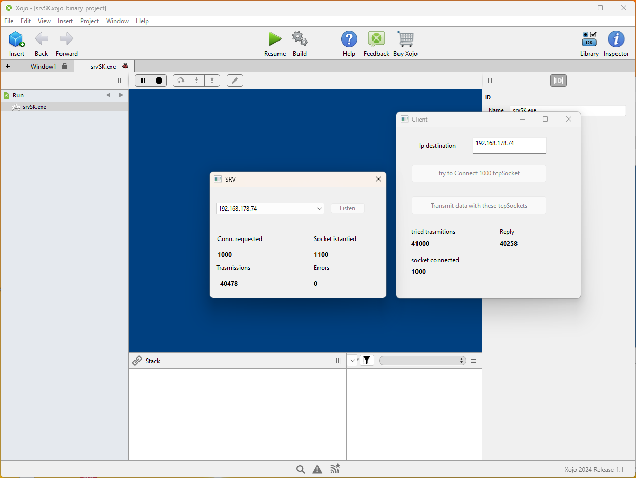Screen dimensions: 636x478
Task: Click the Stack panel filter icon
Action: tap(367, 361)
